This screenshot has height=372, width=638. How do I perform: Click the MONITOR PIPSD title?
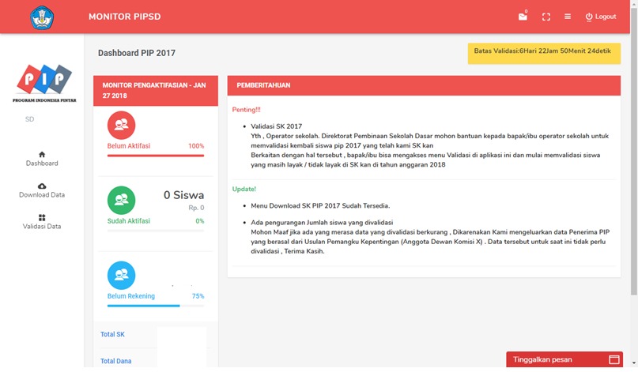(x=124, y=17)
